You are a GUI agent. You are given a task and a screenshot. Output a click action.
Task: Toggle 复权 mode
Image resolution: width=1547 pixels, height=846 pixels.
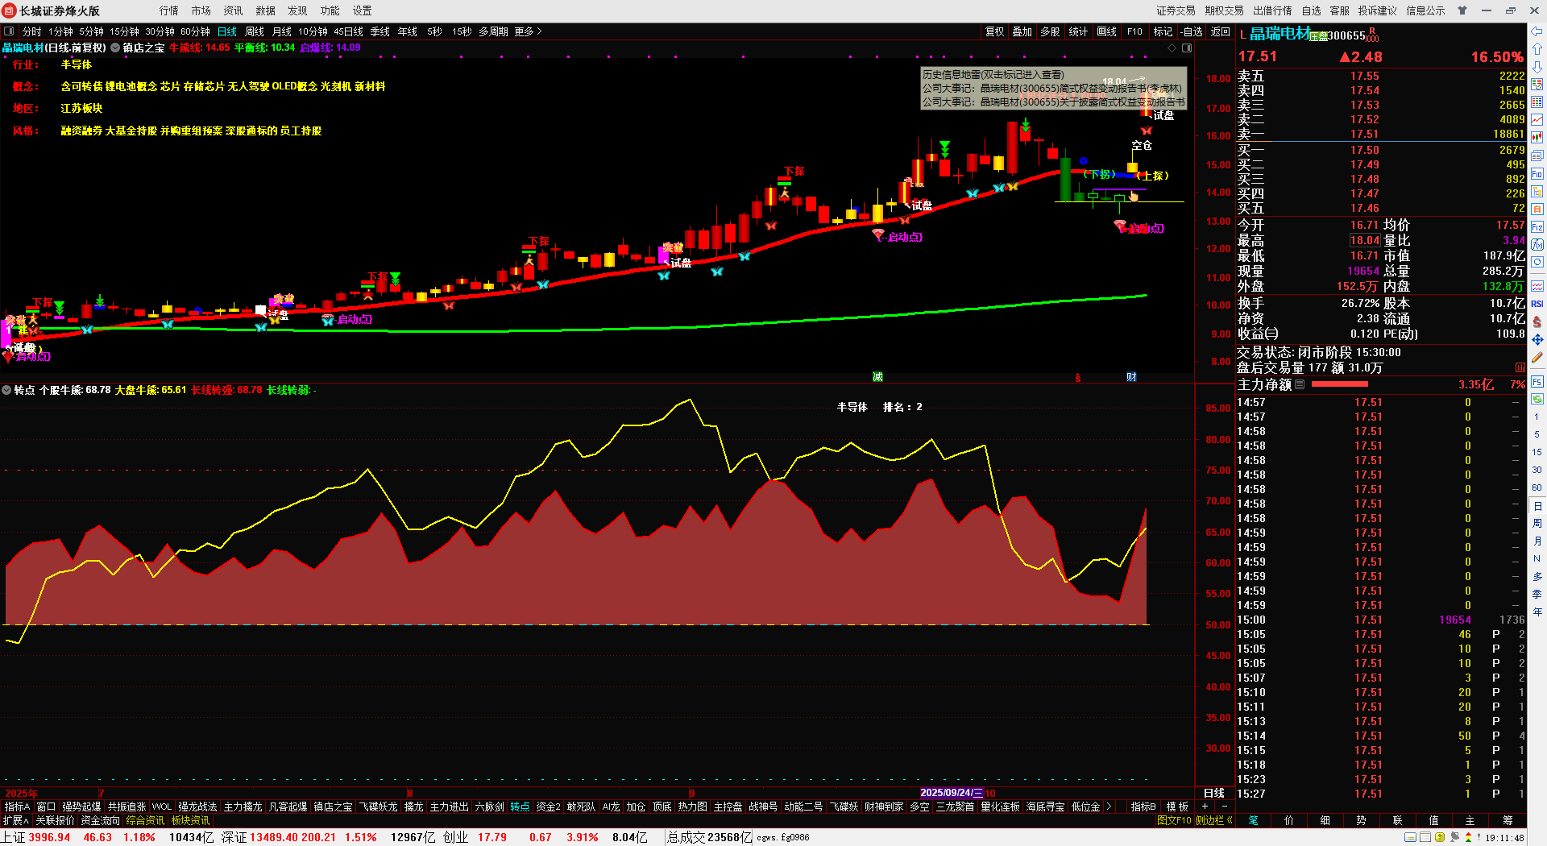995,31
